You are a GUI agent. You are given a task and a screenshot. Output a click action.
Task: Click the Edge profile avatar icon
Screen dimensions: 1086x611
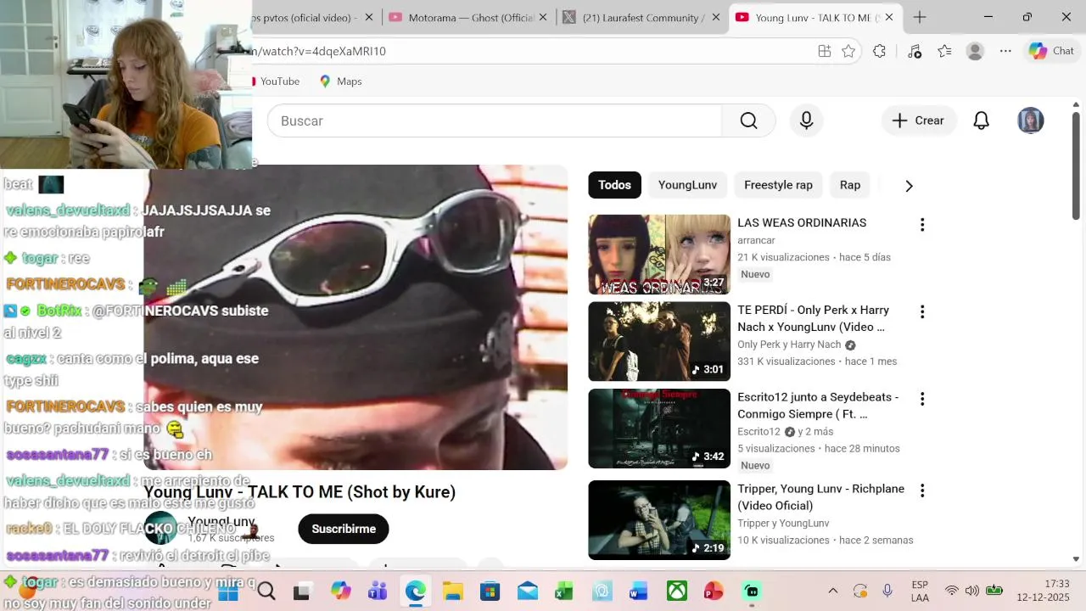tap(975, 51)
